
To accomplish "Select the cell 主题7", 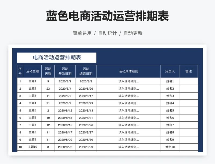I will click(x=32, y=125).
